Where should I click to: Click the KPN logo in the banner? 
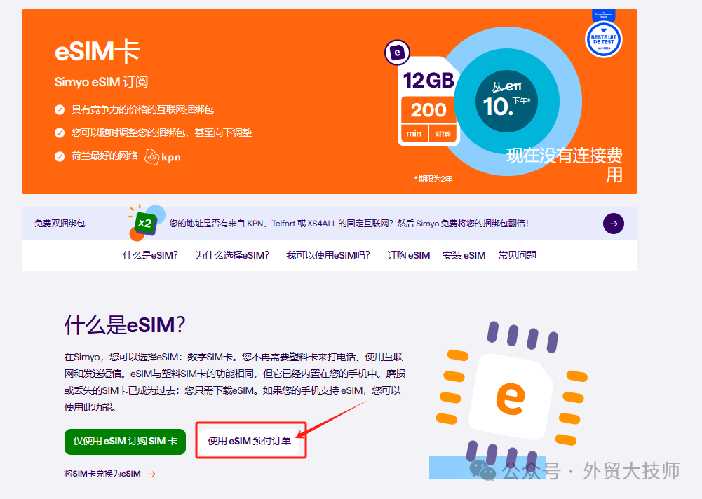pyautogui.click(x=163, y=157)
